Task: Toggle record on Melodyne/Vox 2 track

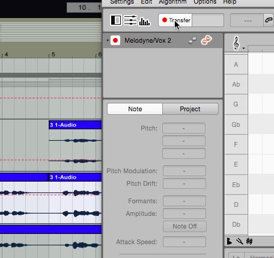Action: pyautogui.click(x=115, y=40)
